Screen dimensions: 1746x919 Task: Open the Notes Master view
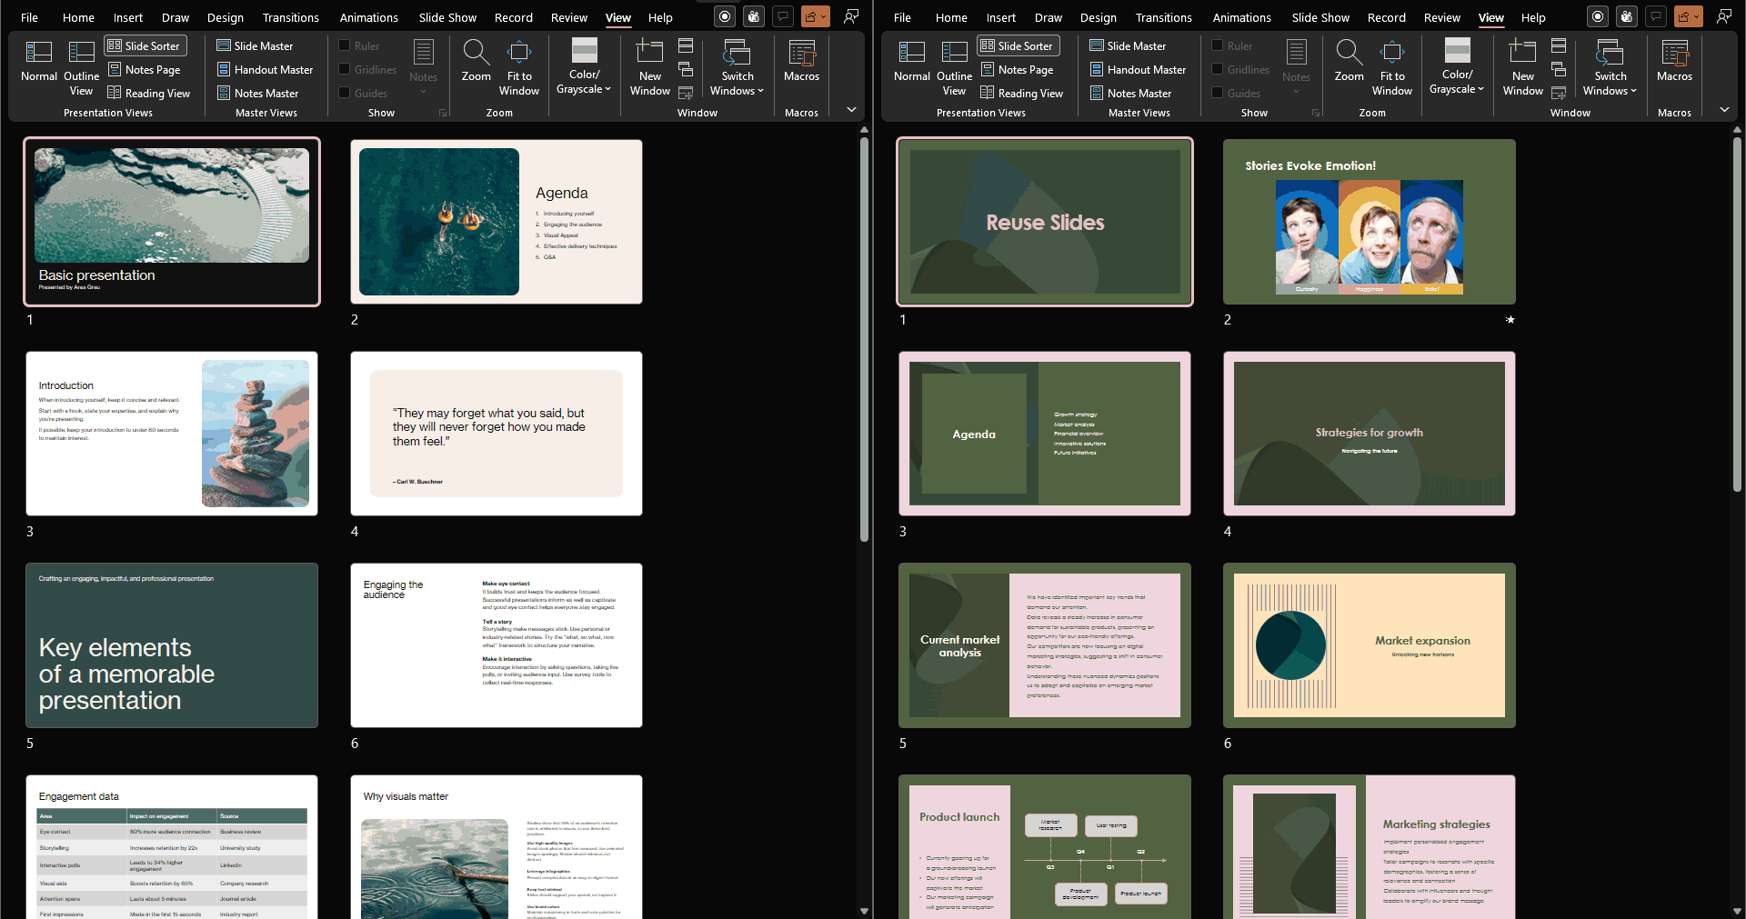(x=260, y=93)
